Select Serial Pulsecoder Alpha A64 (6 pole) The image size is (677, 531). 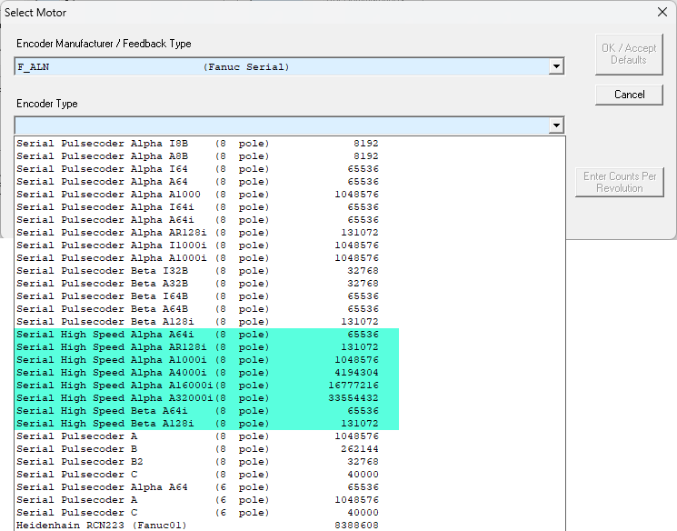pyautogui.click(x=290, y=487)
